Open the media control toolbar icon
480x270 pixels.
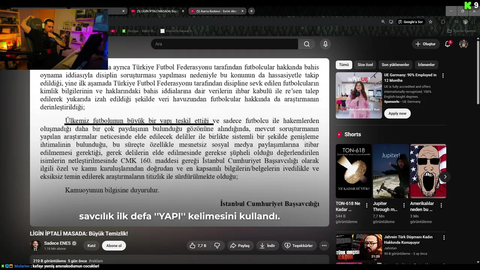click(x=456, y=22)
